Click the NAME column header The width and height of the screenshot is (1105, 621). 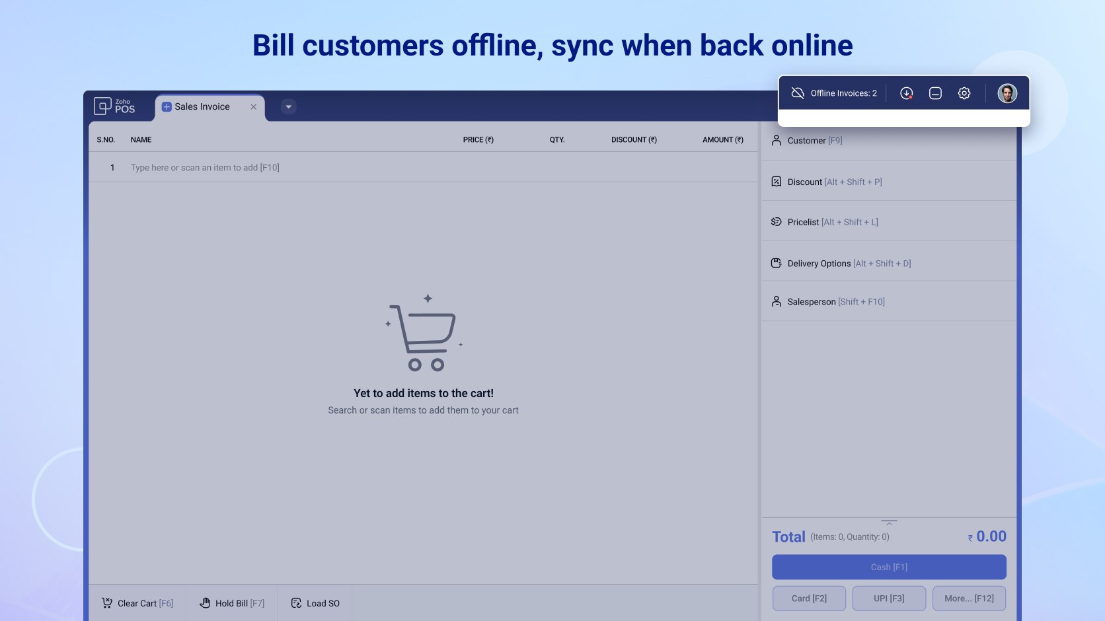click(141, 140)
